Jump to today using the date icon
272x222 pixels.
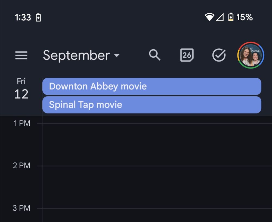tap(187, 55)
